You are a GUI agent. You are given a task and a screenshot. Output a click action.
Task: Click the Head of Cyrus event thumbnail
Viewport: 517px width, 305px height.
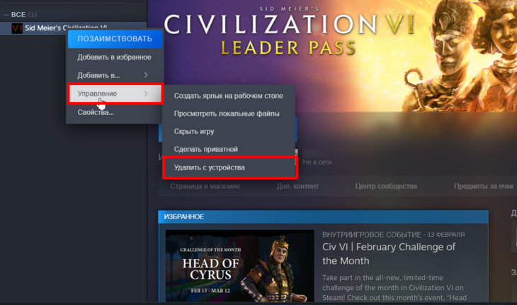(x=239, y=266)
